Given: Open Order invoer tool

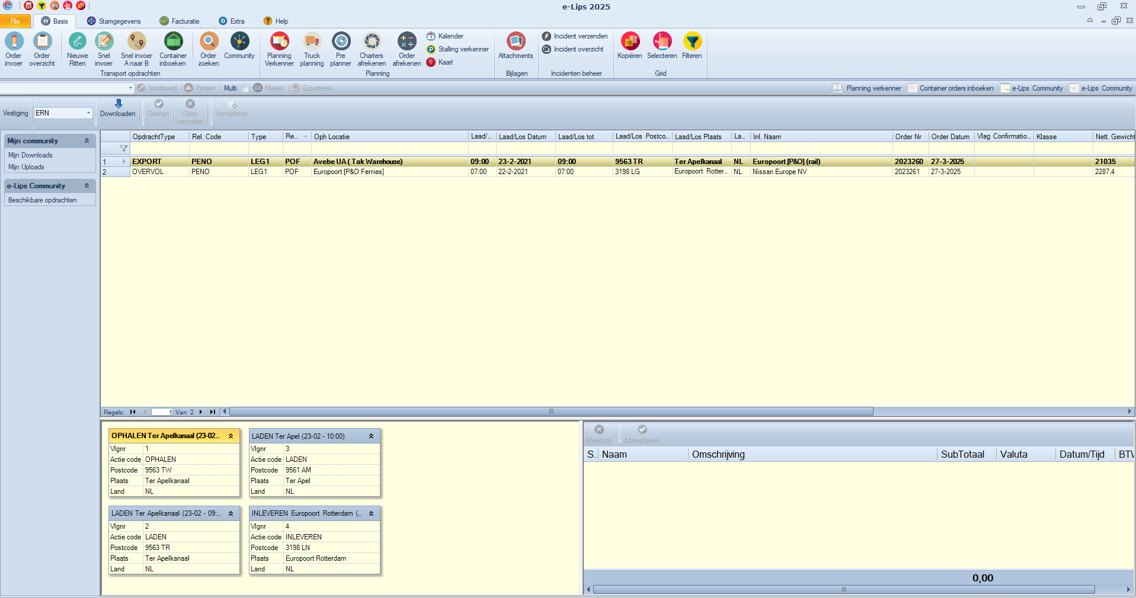Looking at the screenshot, I should 14,49.
